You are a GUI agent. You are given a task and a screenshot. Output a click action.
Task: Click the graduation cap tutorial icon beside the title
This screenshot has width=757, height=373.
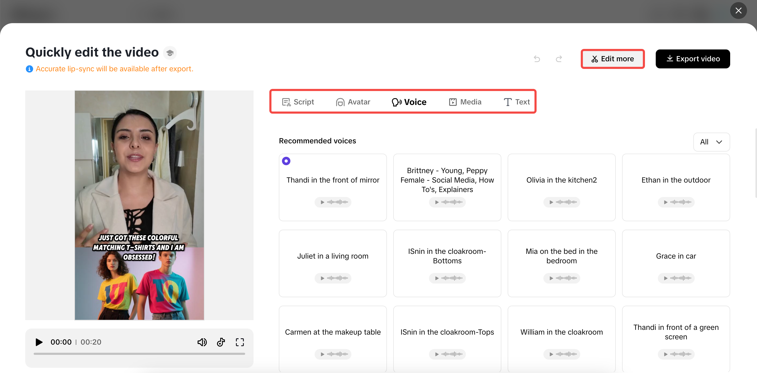click(170, 53)
